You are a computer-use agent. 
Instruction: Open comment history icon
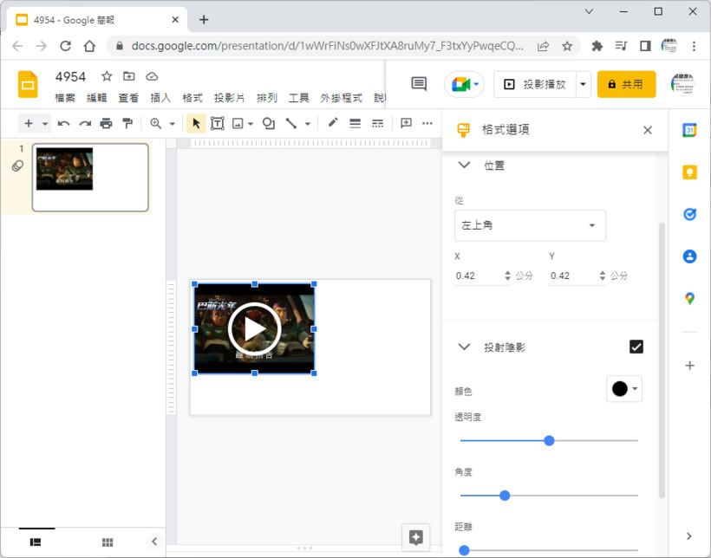pyautogui.click(x=419, y=84)
